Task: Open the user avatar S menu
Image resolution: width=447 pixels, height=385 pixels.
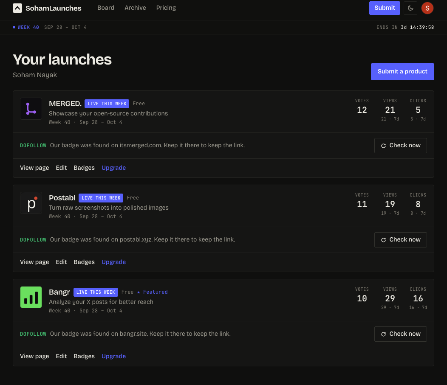Action: (427, 8)
